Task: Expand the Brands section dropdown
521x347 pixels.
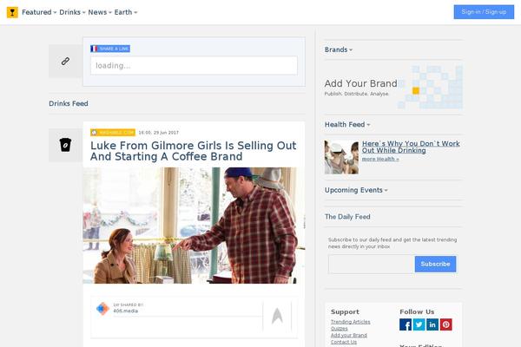Action: point(339,49)
